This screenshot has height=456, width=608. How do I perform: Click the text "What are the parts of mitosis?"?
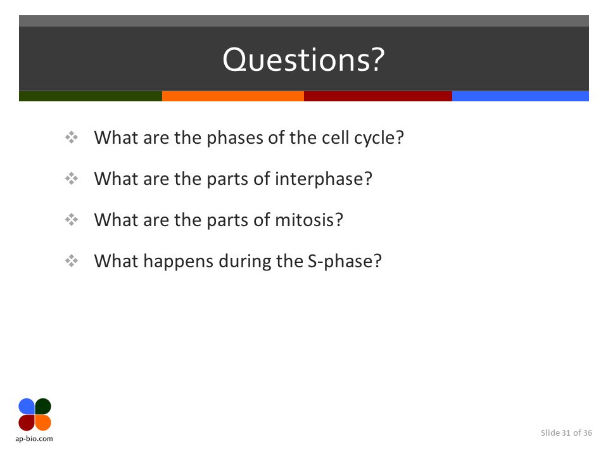[218, 220]
